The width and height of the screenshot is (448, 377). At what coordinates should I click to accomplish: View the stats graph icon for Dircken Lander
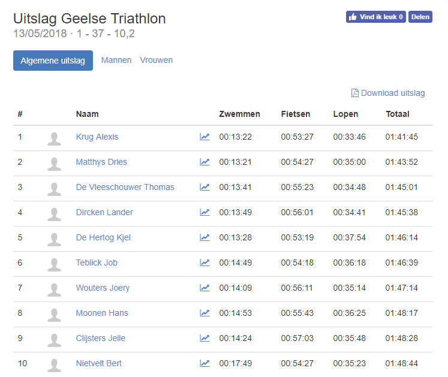point(205,212)
